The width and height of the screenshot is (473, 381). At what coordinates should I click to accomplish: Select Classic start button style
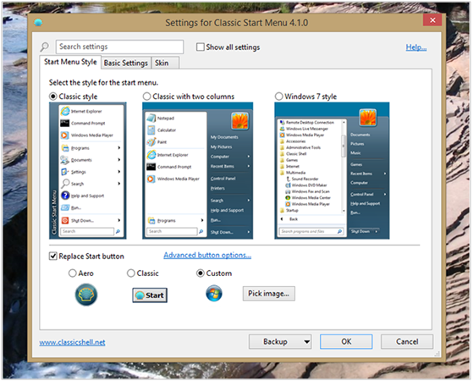point(130,273)
